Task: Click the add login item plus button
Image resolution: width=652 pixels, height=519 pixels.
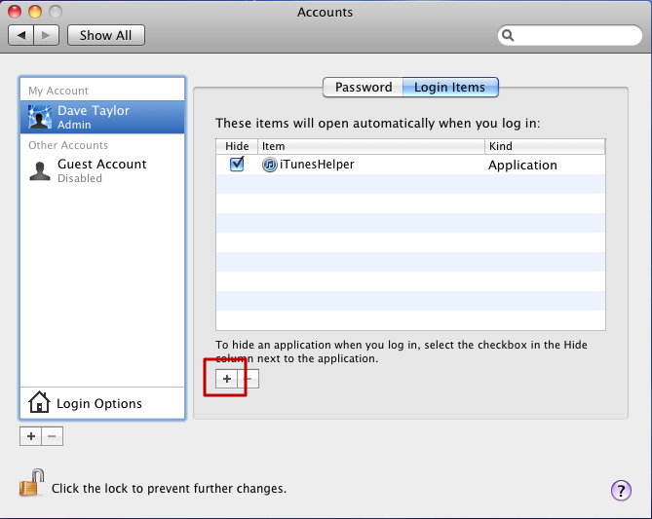Action: point(227,379)
